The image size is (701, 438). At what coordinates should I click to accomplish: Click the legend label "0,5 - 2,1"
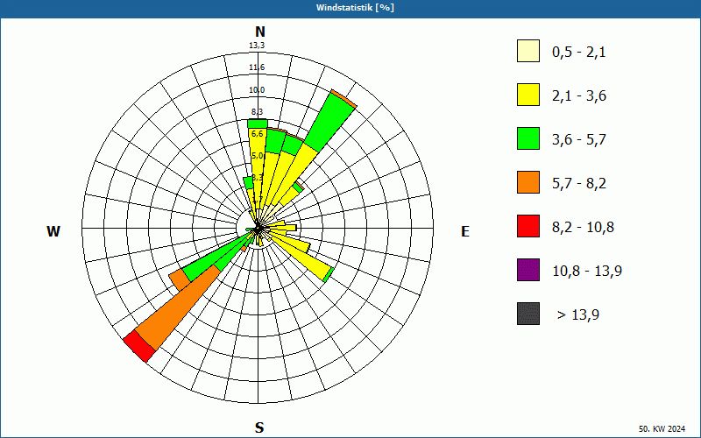click(579, 53)
